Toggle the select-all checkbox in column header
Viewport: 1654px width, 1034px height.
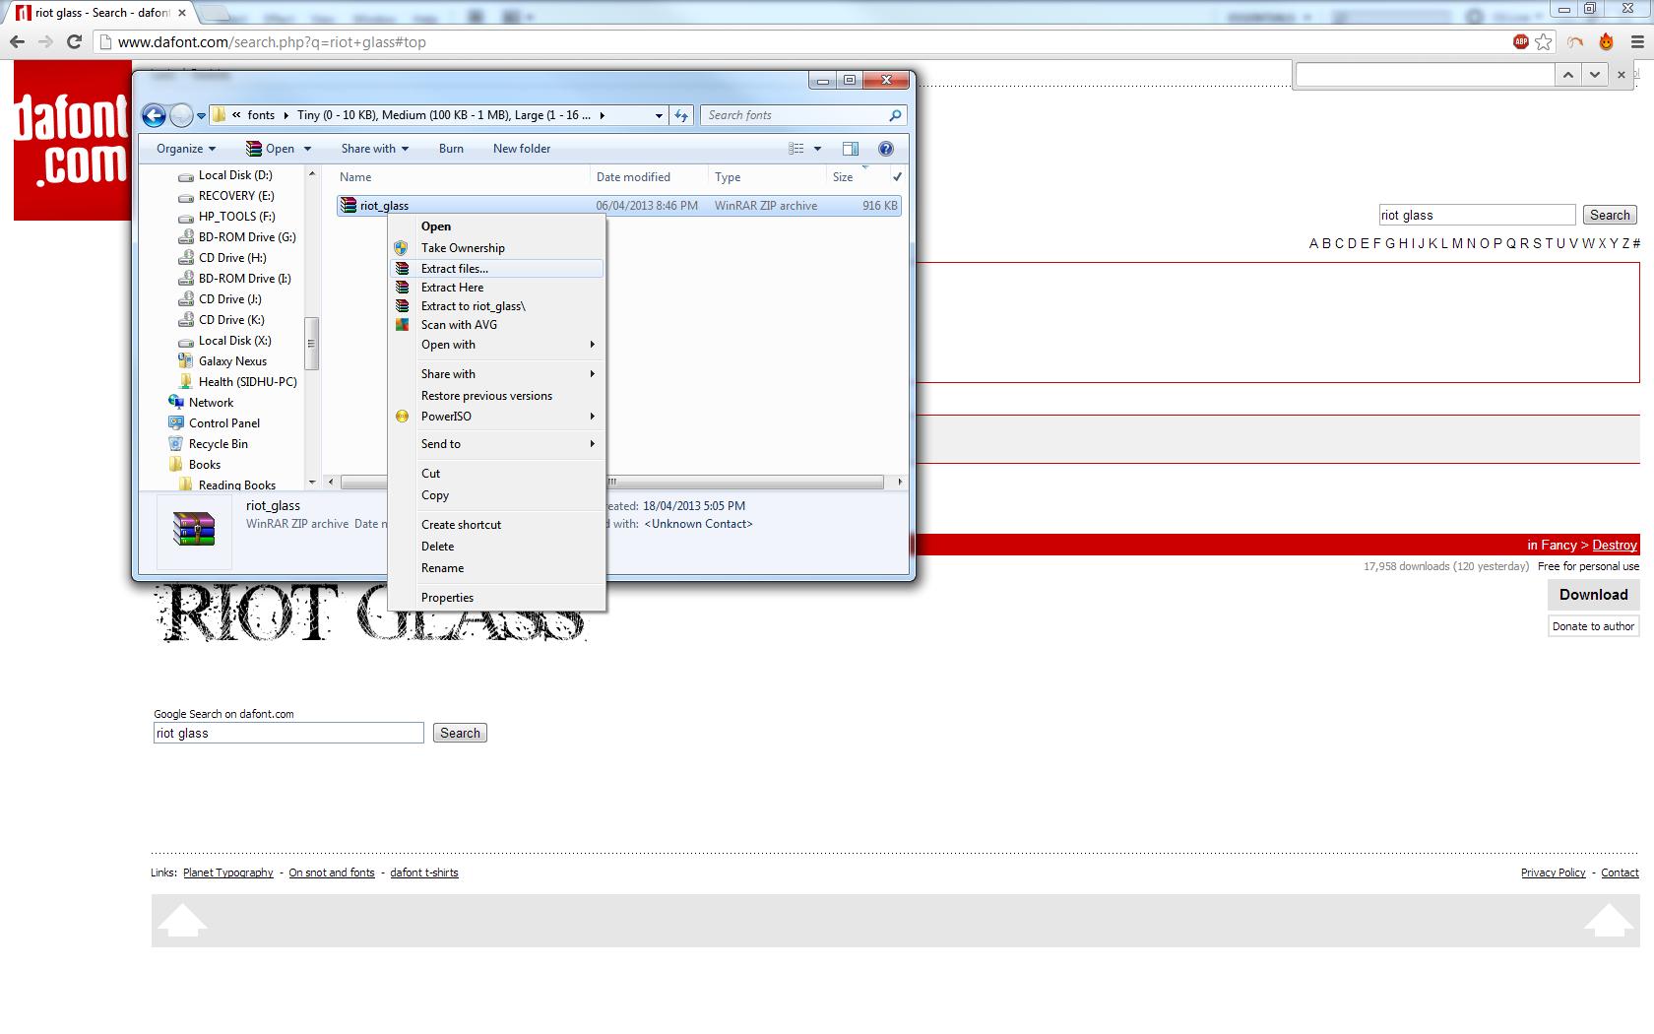click(x=897, y=177)
